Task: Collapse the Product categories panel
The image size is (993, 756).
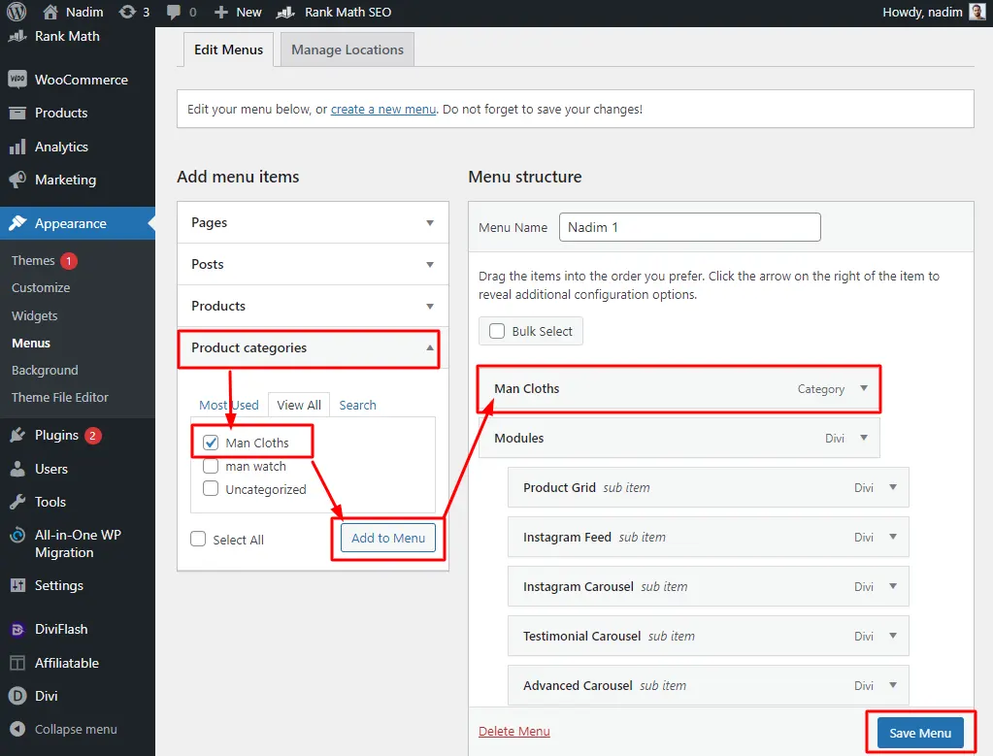Action: tap(431, 348)
